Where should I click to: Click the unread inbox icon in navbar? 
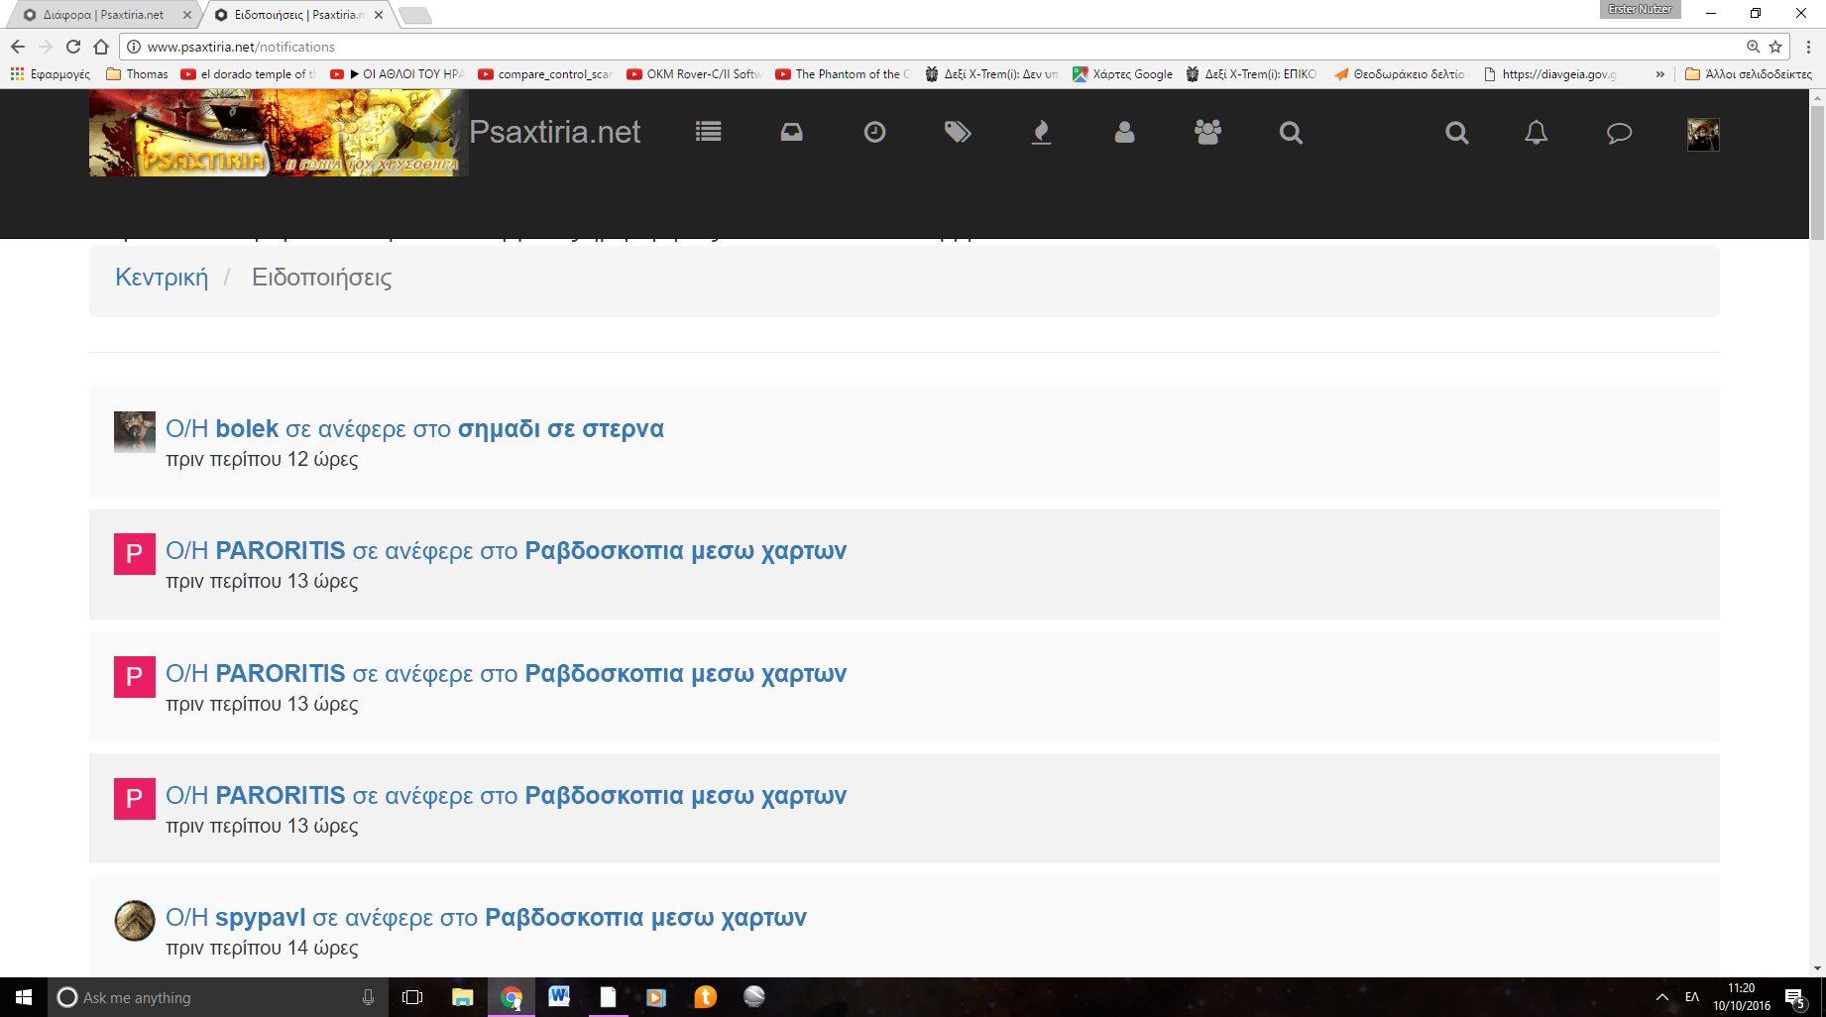point(791,132)
